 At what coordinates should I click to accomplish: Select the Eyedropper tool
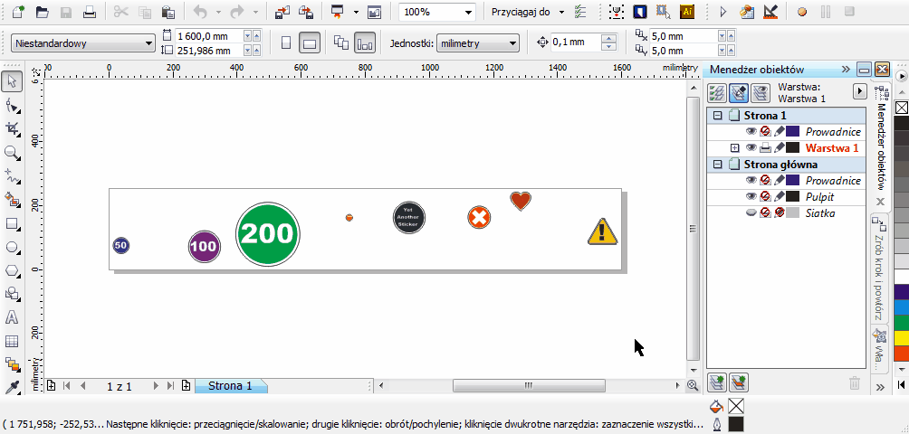12,387
